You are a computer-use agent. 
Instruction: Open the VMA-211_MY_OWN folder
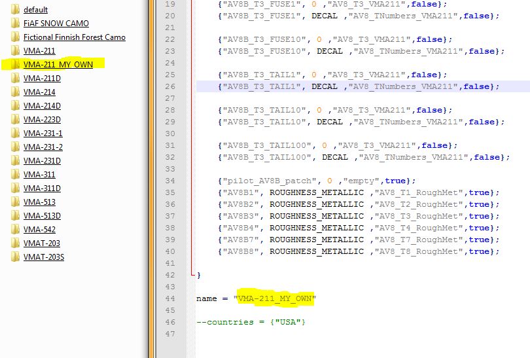click(58, 65)
